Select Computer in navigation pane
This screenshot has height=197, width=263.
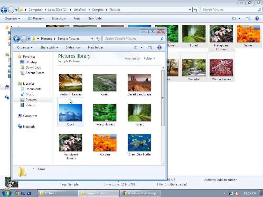[x=30, y=116]
